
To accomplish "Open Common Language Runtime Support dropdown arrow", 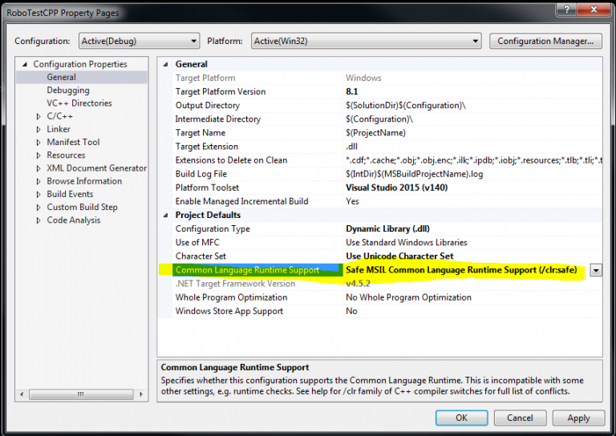I will [595, 271].
